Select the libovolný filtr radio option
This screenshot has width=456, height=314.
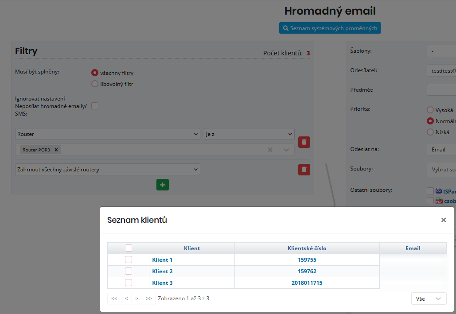point(95,84)
